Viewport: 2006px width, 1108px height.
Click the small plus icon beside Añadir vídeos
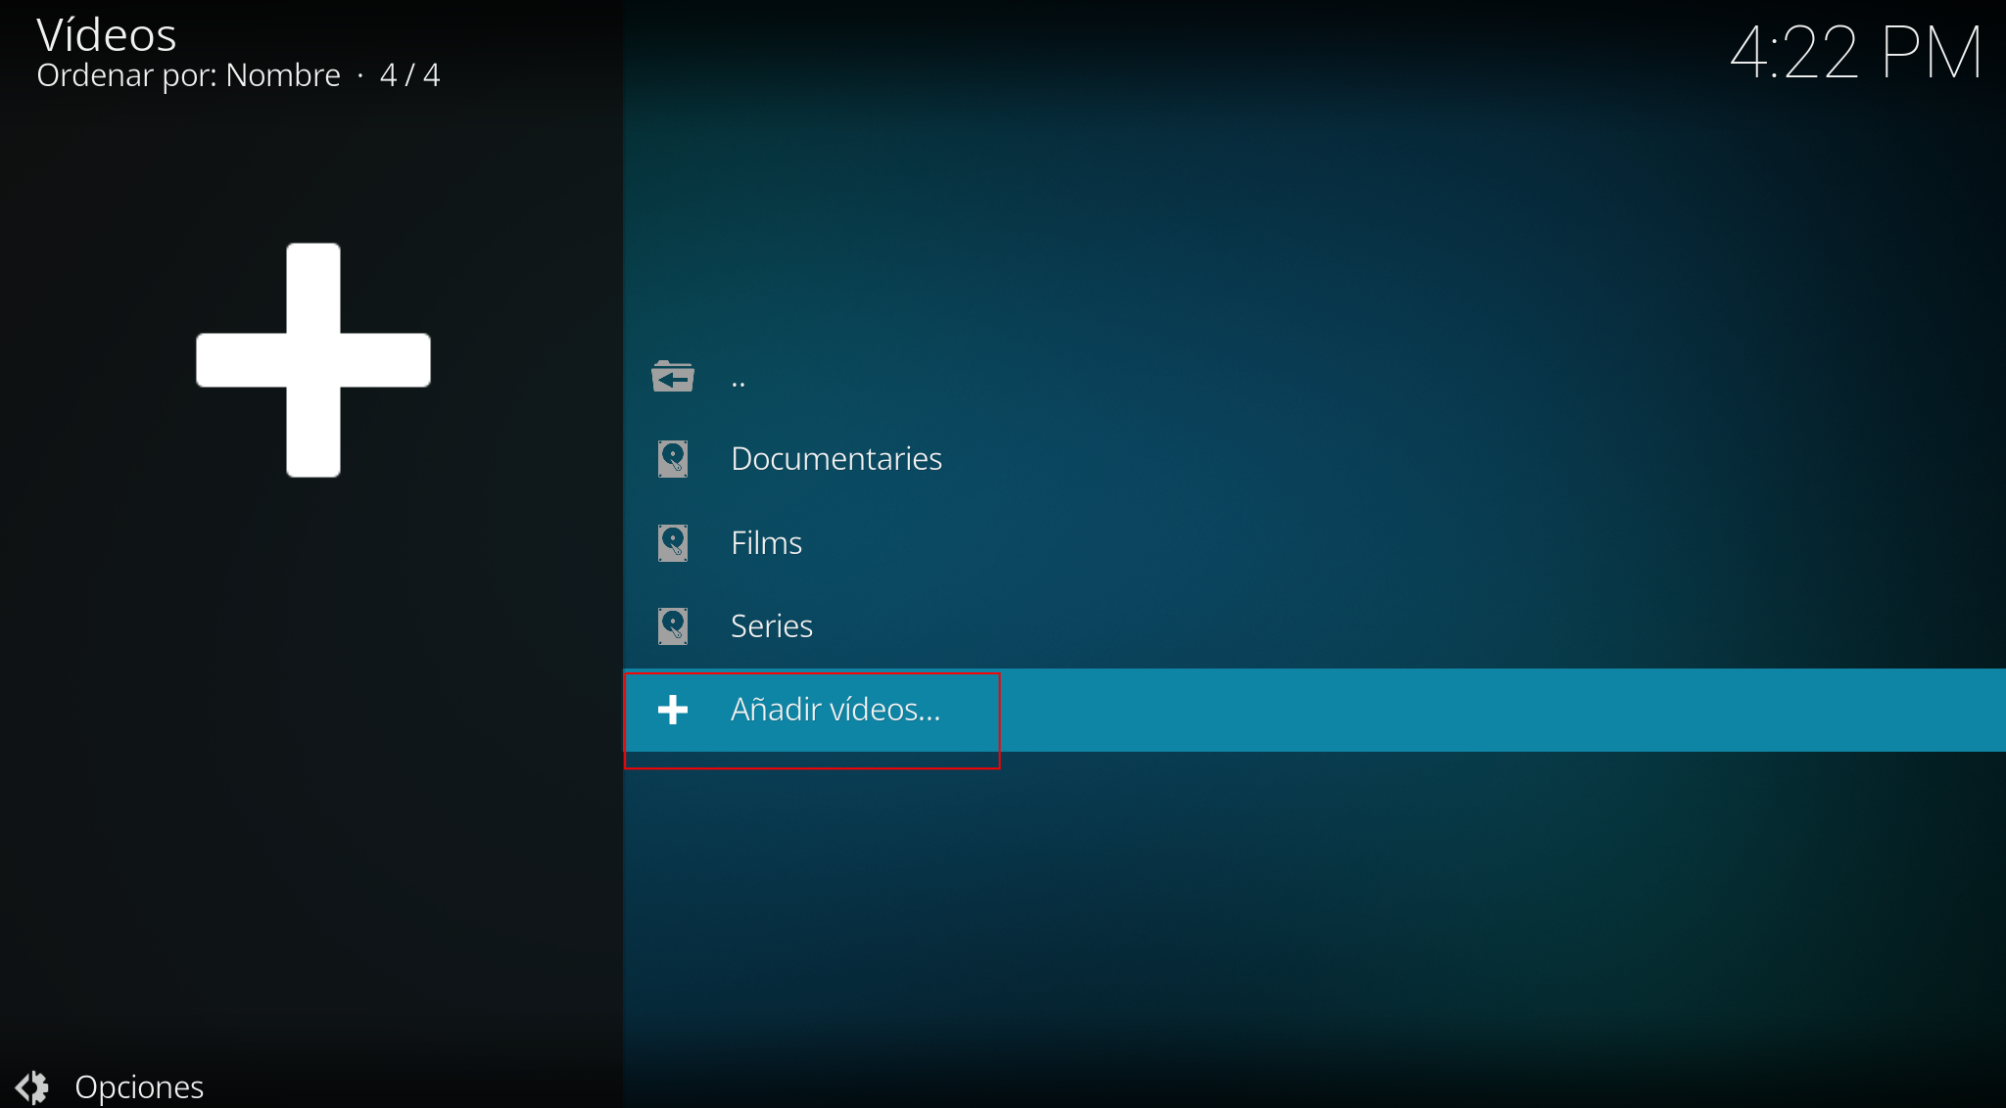click(x=673, y=710)
